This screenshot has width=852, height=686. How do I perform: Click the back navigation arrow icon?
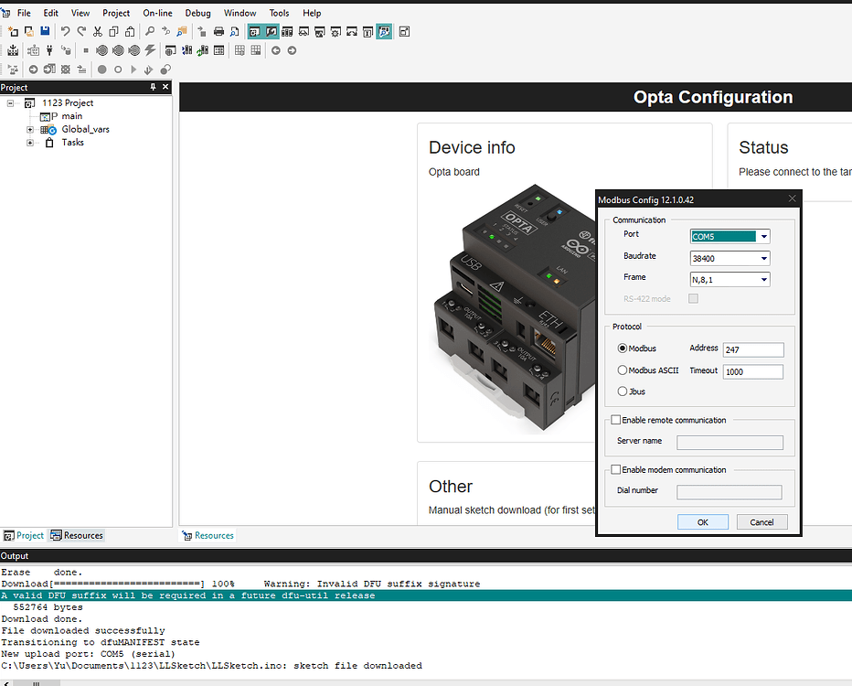click(276, 50)
